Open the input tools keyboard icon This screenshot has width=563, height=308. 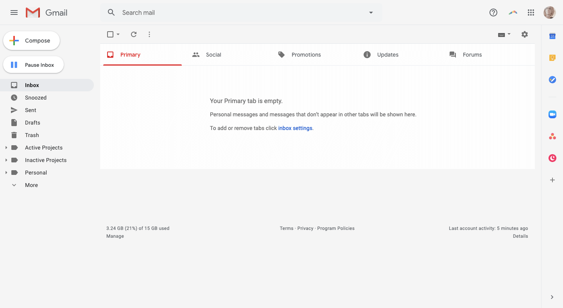pos(502,34)
